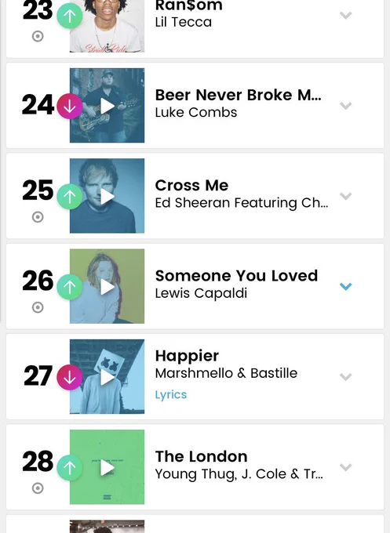Screen dimensions: 390x533
Task: Expand the Cross Me entry chevron
Action: [x=346, y=196]
